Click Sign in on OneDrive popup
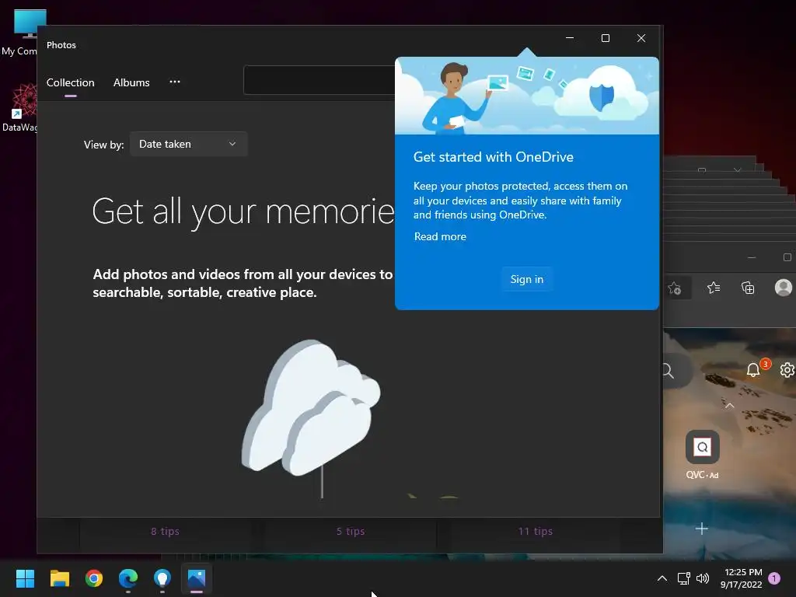The image size is (796, 597). click(527, 279)
